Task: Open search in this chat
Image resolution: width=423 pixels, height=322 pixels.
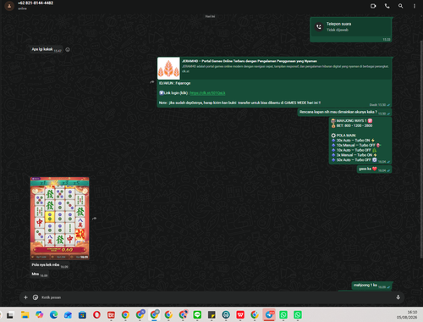Action: [x=400, y=6]
